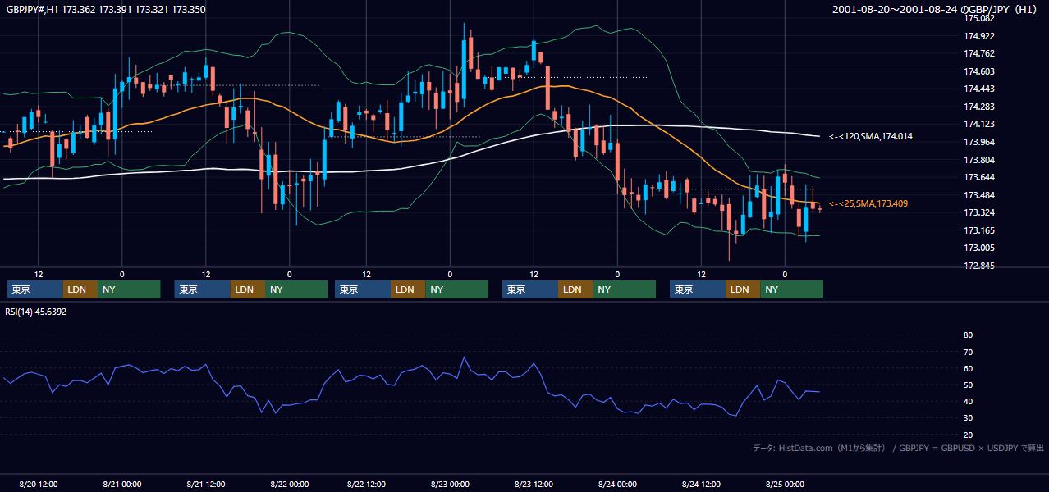Screen dimensions: 1049x492
Task: Select price axis value 173.644
Action: [979, 177]
